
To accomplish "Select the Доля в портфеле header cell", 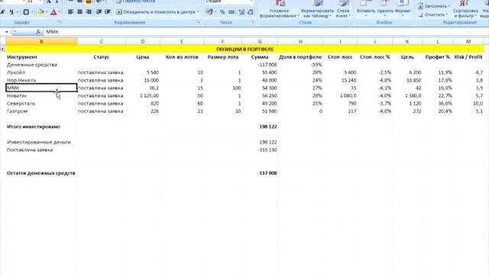I will point(300,57).
